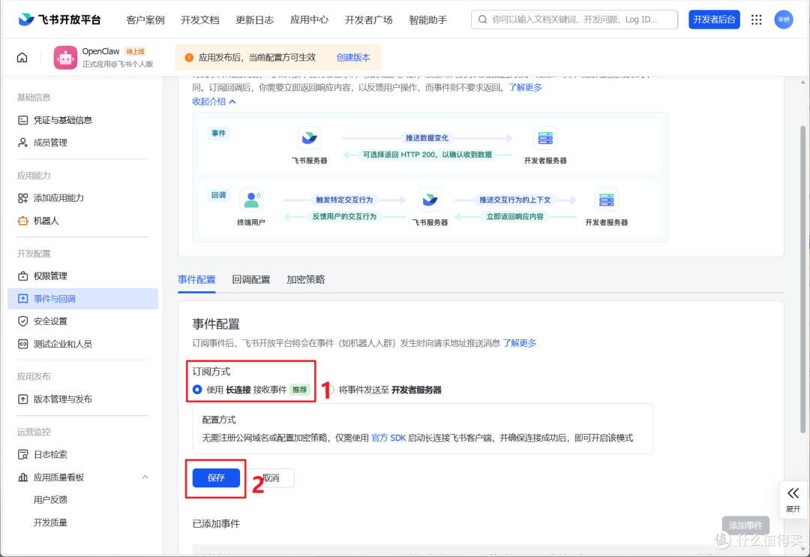Image resolution: width=810 pixels, height=557 pixels.
Task: Click the documentation search input field
Action: point(574,20)
